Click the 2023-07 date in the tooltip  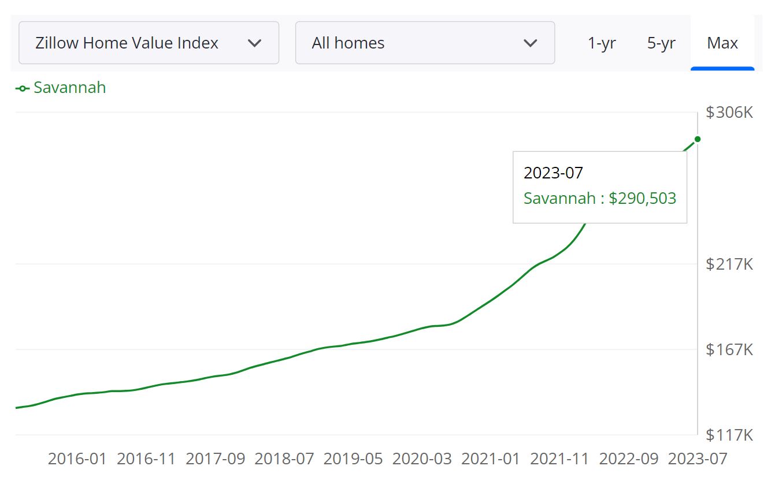tap(553, 172)
